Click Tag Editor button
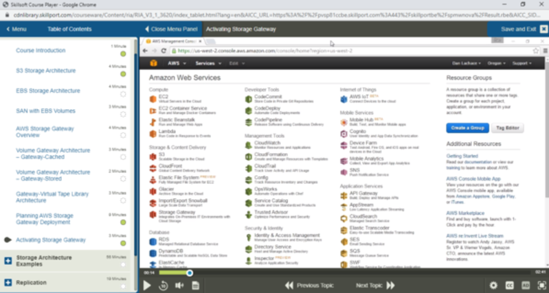Viewport: 549px width, 293px height. pos(508,128)
